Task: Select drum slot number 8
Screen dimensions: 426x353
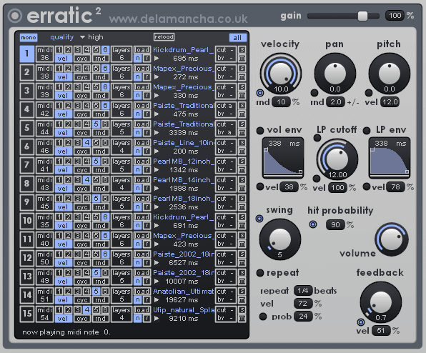Action: [x=27, y=184]
